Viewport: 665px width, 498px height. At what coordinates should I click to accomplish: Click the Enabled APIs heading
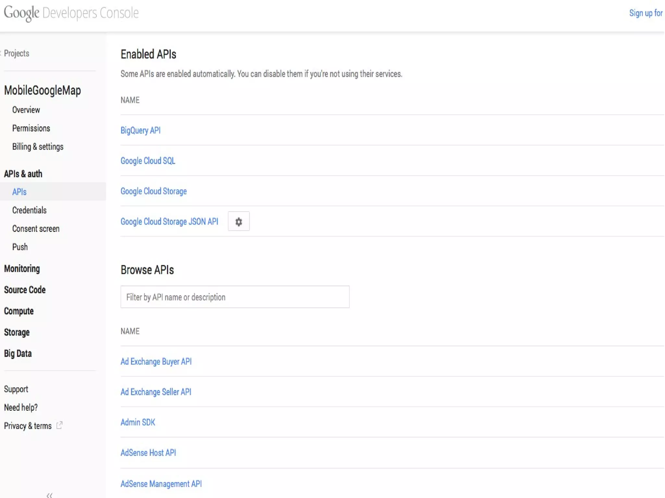pos(148,54)
